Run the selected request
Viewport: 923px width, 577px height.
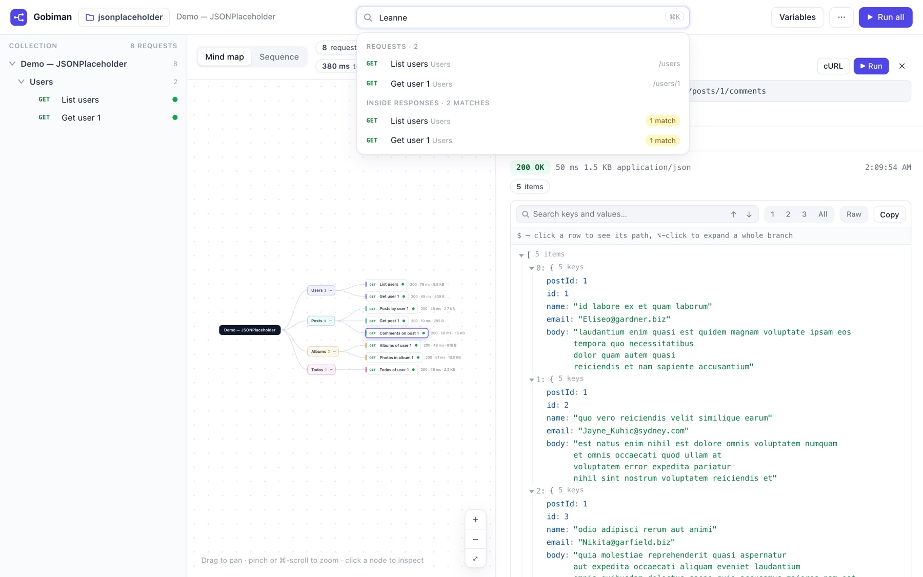coord(871,66)
